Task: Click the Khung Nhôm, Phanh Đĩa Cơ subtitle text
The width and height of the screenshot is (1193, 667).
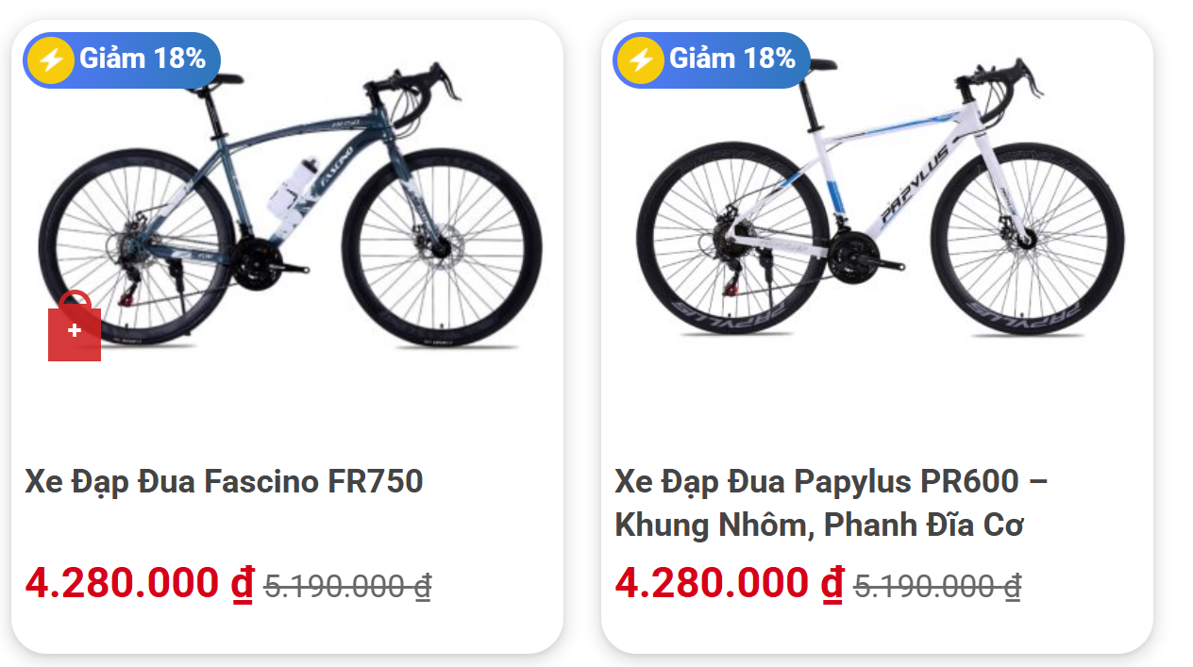Action: coord(819,525)
